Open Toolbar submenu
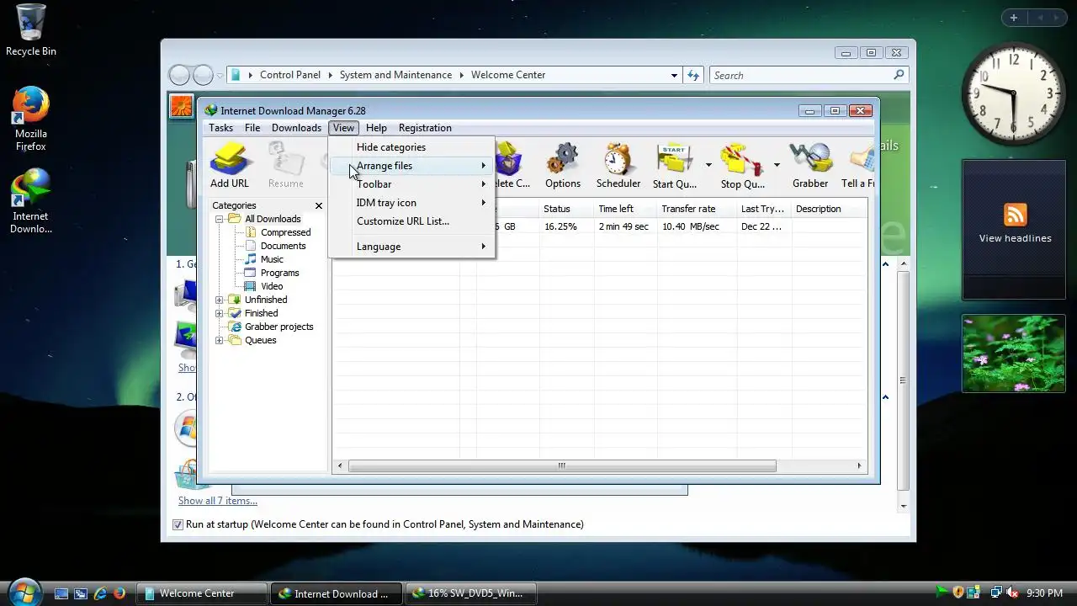This screenshot has width=1077, height=606. [412, 184]
